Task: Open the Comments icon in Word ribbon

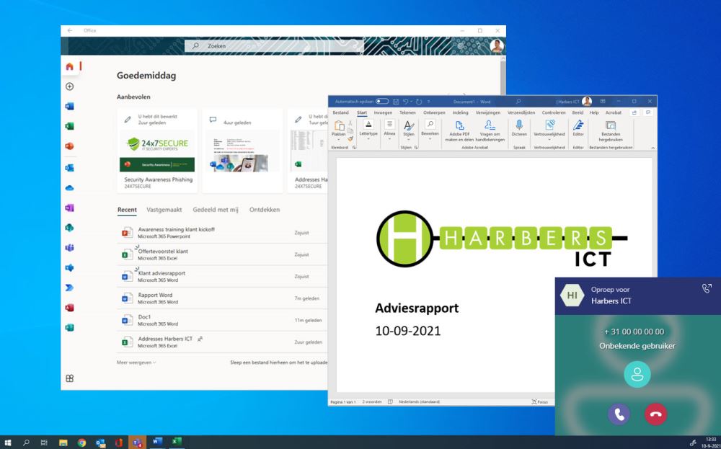Action: [x=648, y=112]
